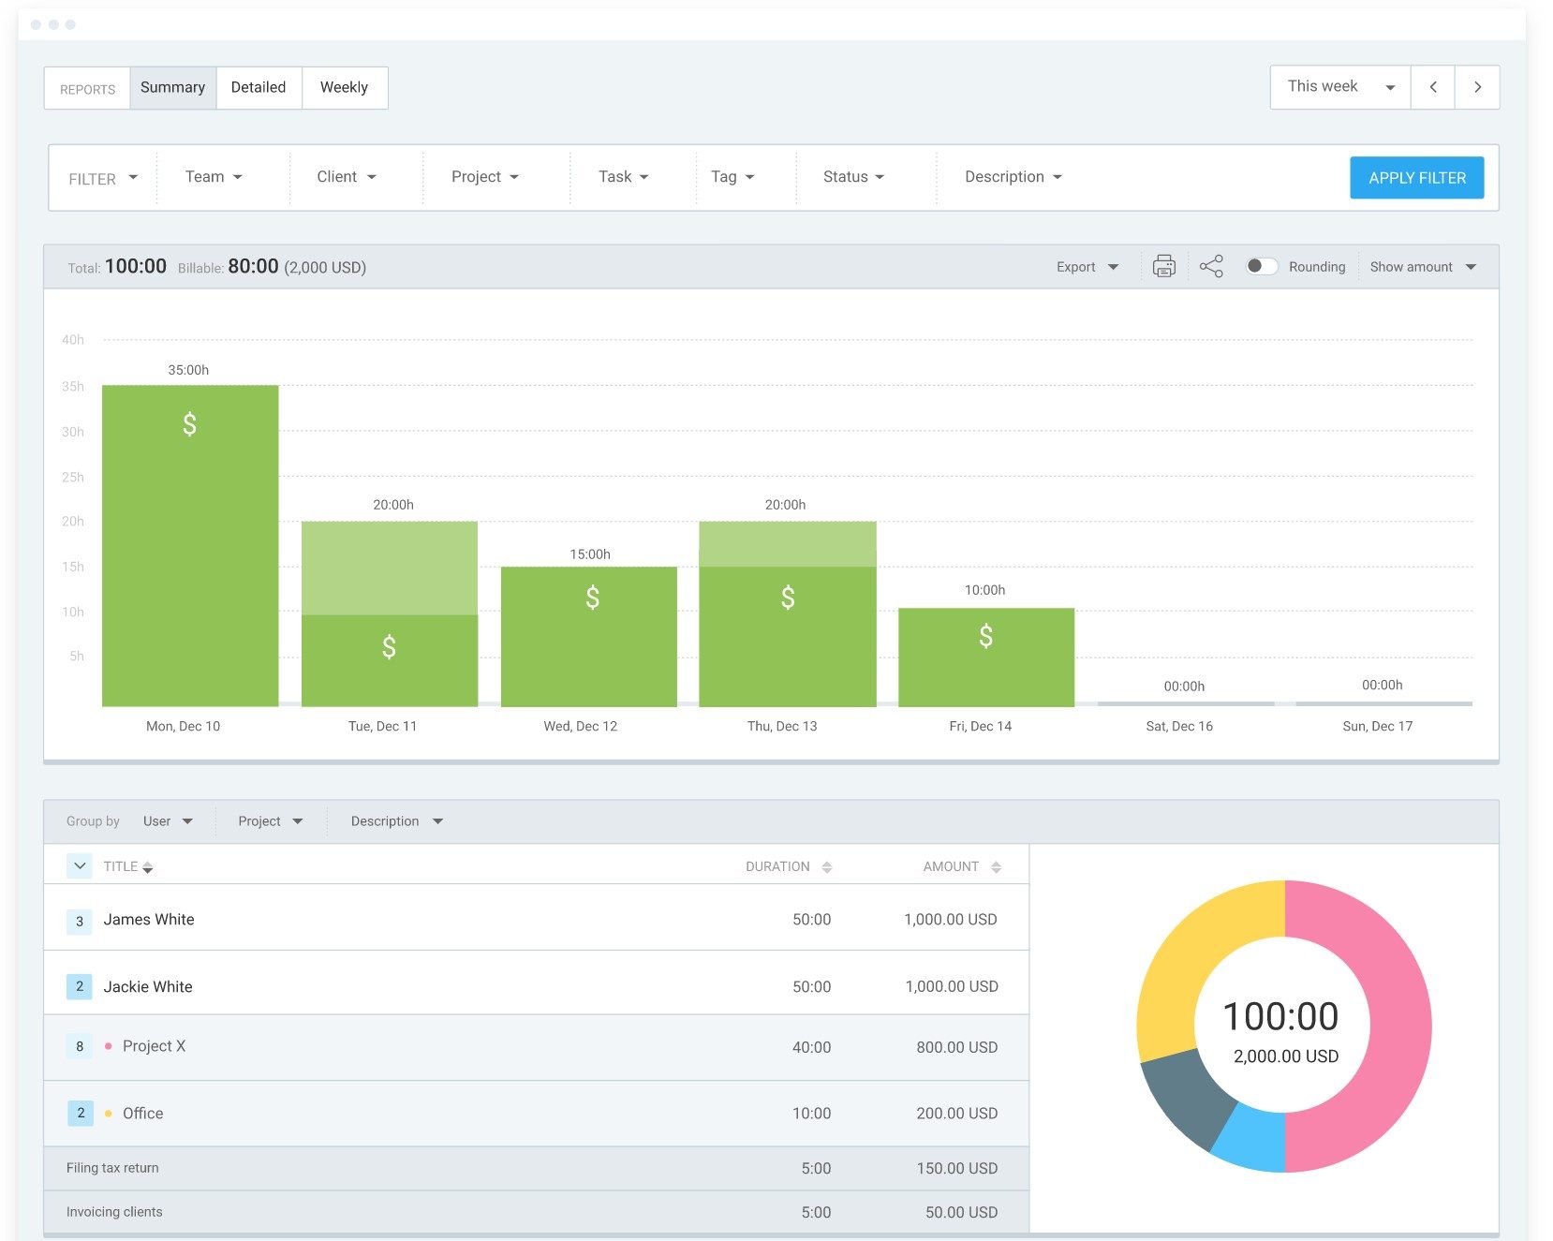Toggle the Rounding switch
Image resolution: width=1553 pixels, height=1241 pixels.
point(1261,267)
